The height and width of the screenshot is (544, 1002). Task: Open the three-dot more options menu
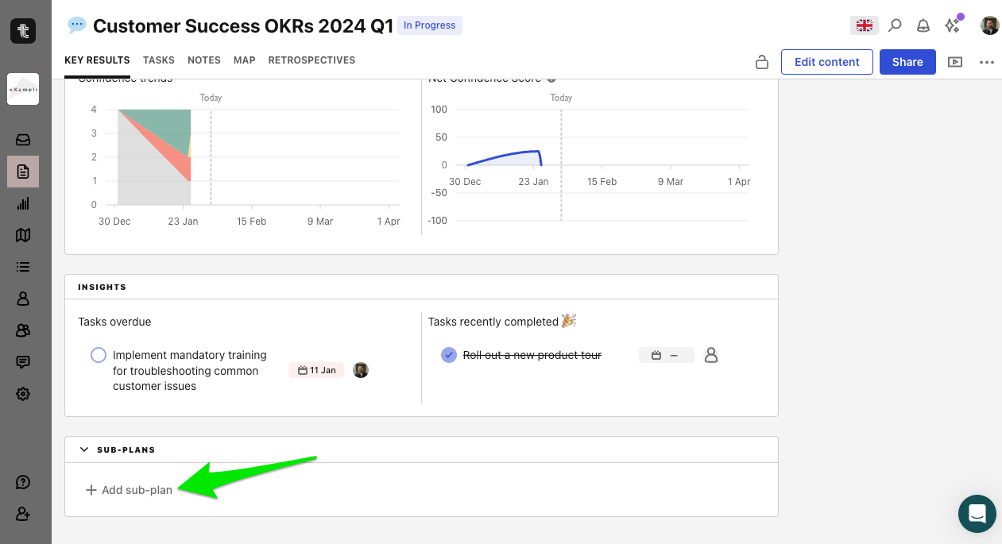987,62
